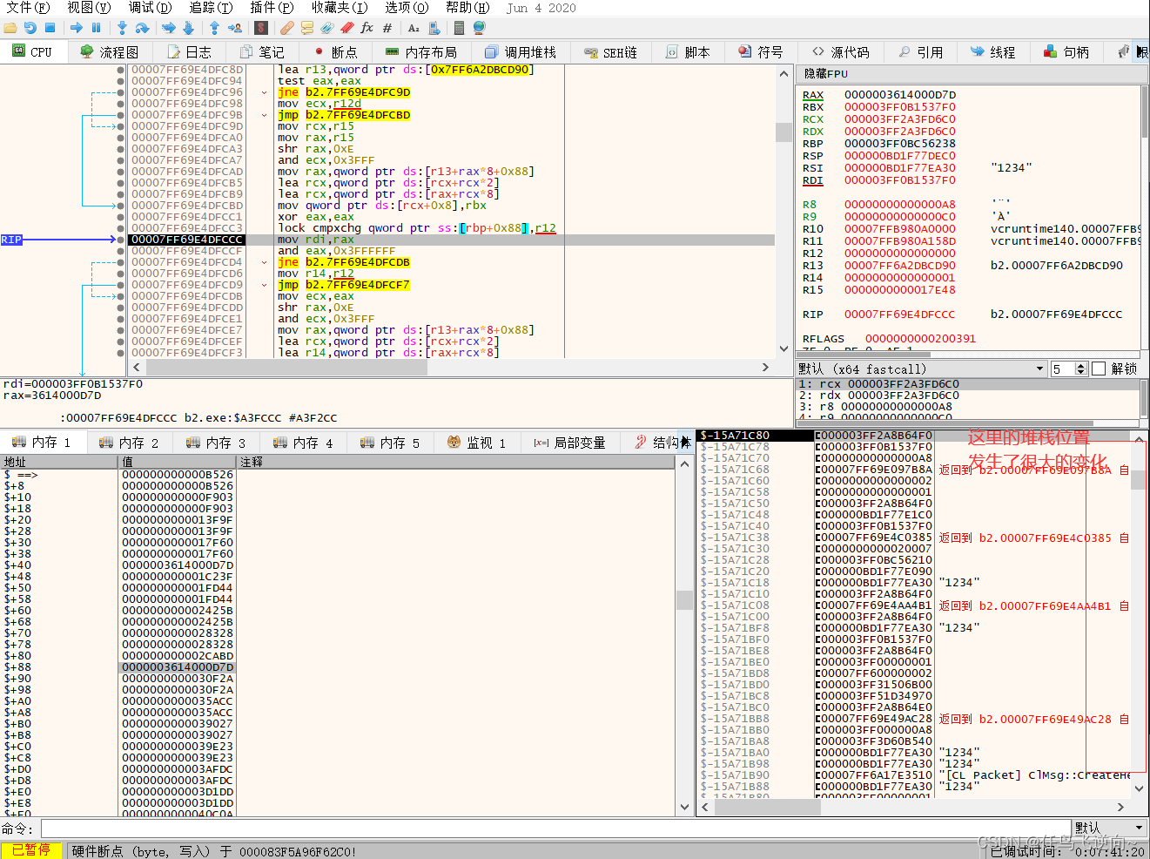This screenshot has height=859, width=1150.
Task: Open the 线程 threads tab
Action: click(993, 51)
